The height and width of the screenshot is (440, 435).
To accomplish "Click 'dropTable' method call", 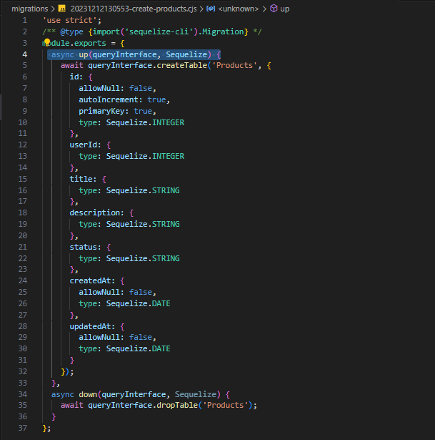I will 177,405.
